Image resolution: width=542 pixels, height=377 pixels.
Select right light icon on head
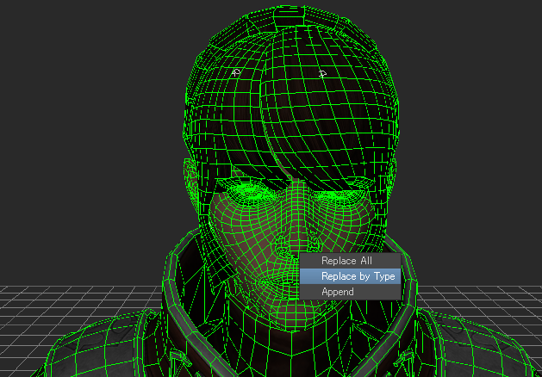322,73
